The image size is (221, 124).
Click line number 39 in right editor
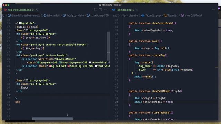tap(116, 102)
